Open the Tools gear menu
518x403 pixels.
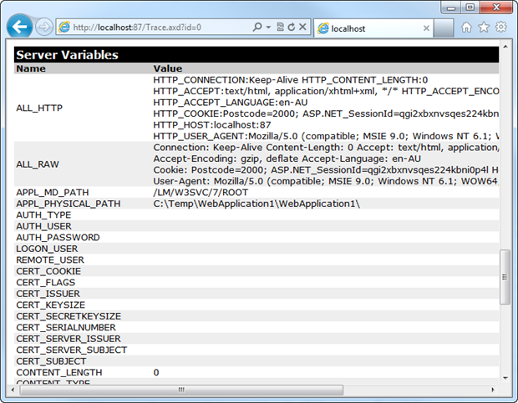[501, 27]
